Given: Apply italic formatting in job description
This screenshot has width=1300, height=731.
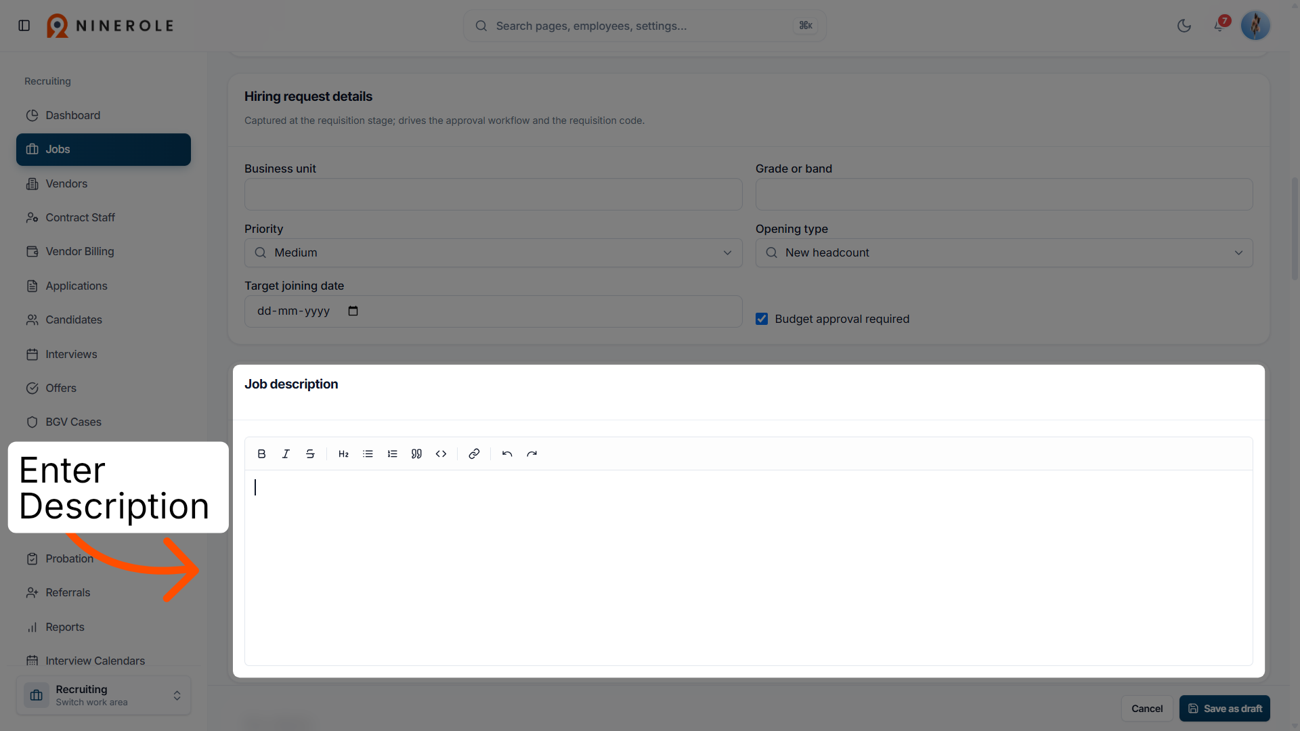Looking at the screenshot, I should (286, 454).
